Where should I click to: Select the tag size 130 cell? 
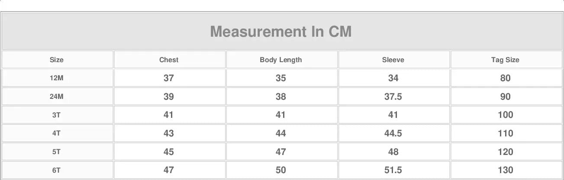click(505, 170)
